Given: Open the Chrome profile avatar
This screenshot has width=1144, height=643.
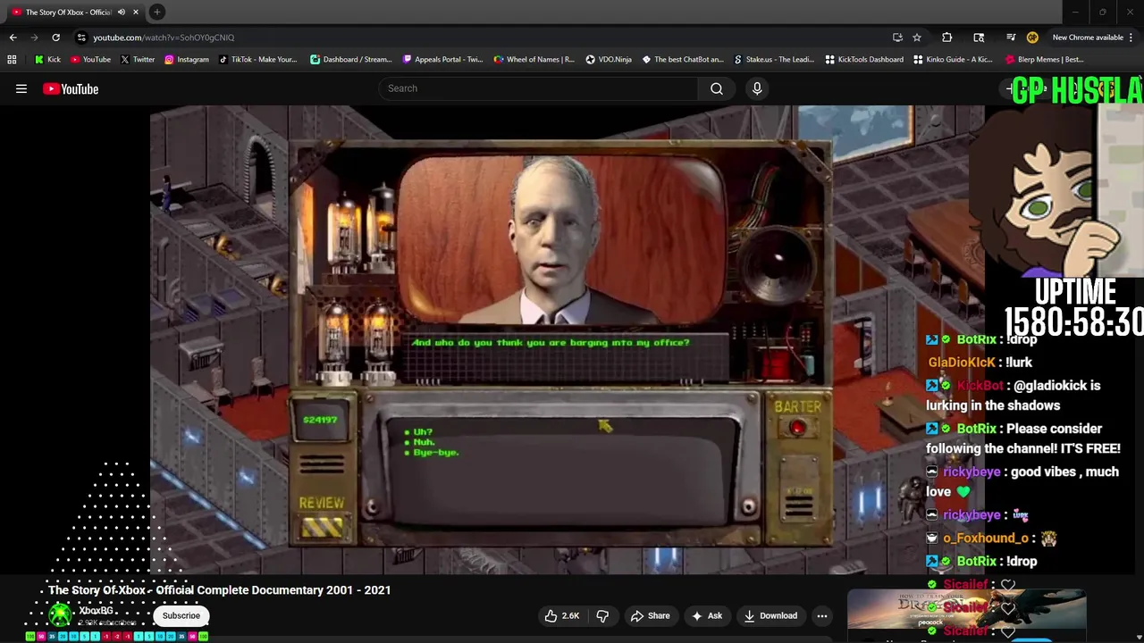Looking at the screenshot, I should click(1032, 38).
